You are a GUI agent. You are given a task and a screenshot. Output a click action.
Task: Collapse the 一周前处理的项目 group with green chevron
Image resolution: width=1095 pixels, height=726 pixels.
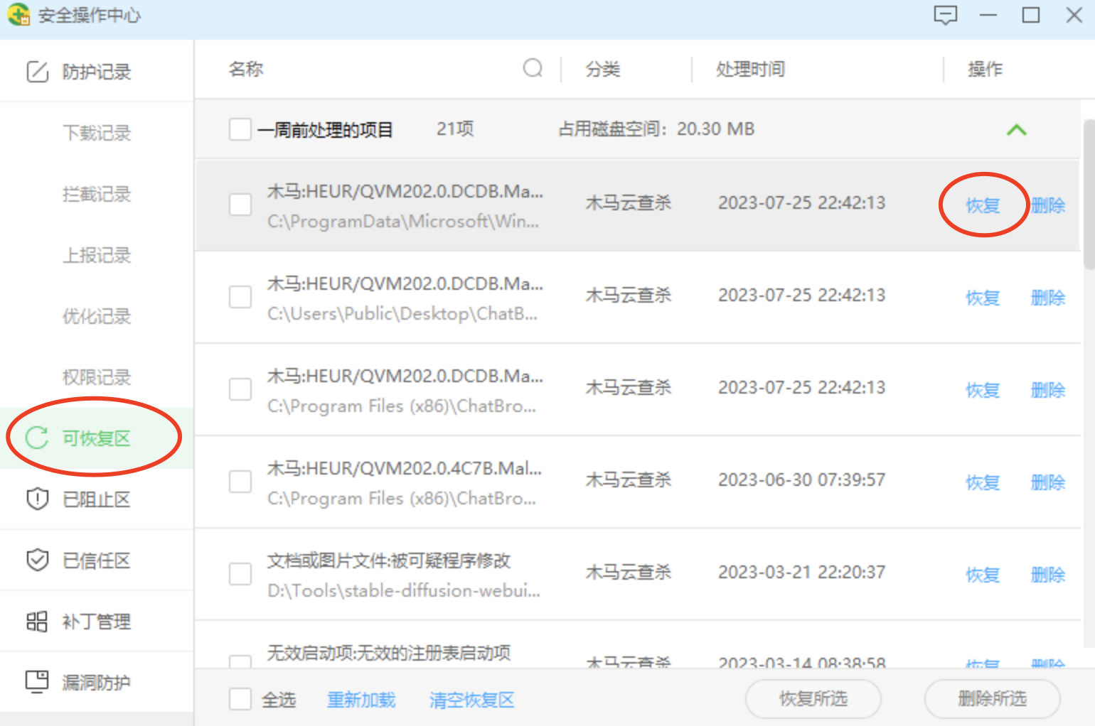1016,130
